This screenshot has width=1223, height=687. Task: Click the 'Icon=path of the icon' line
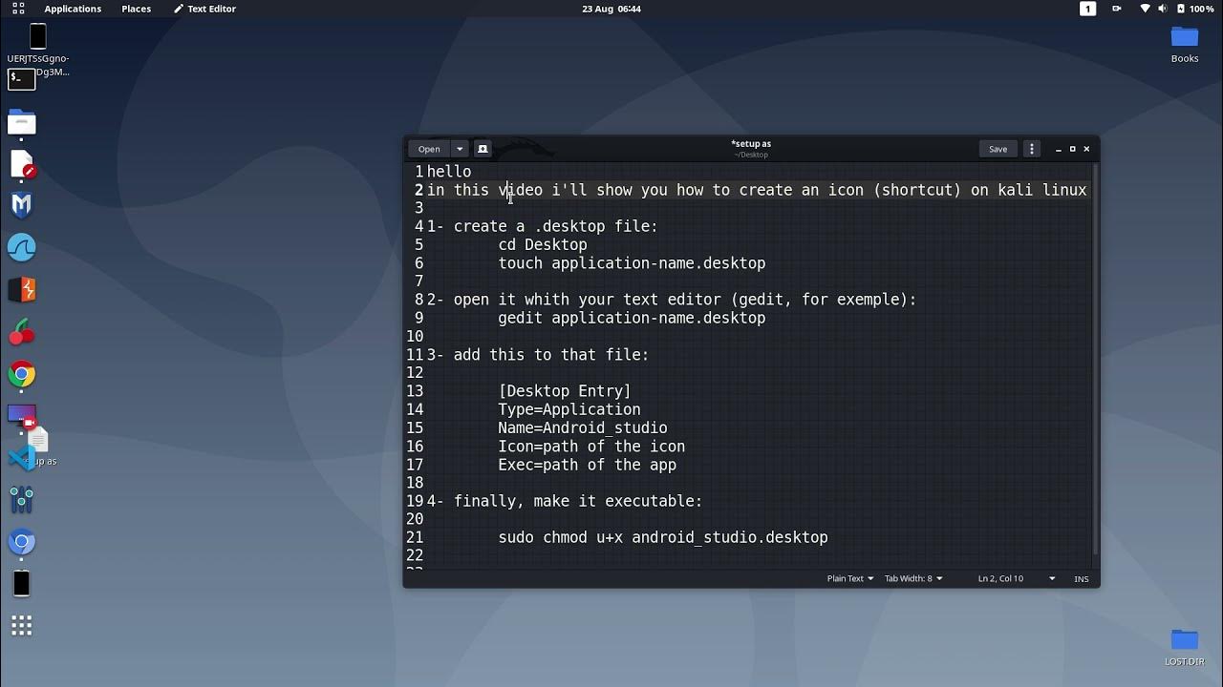coord(591,447)
